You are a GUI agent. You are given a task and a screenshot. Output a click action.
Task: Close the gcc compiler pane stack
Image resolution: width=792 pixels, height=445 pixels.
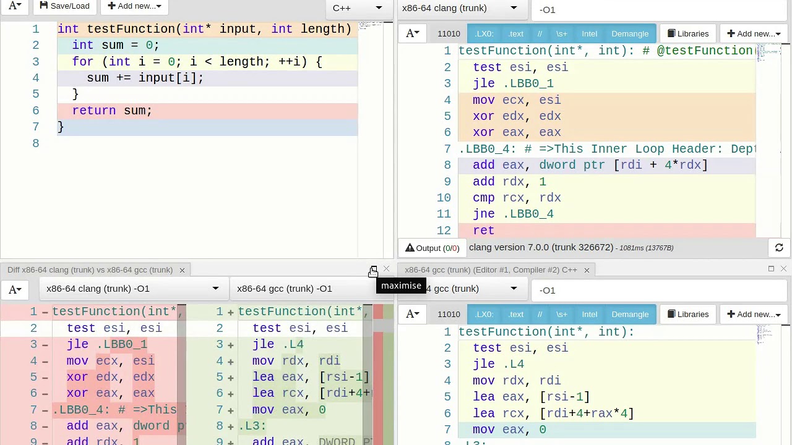point(783,269)
